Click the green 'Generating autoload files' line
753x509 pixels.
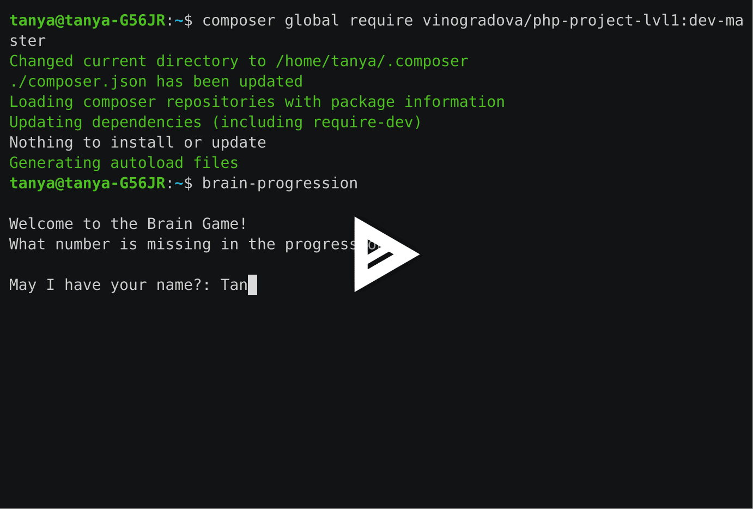(x=123, y=162)
